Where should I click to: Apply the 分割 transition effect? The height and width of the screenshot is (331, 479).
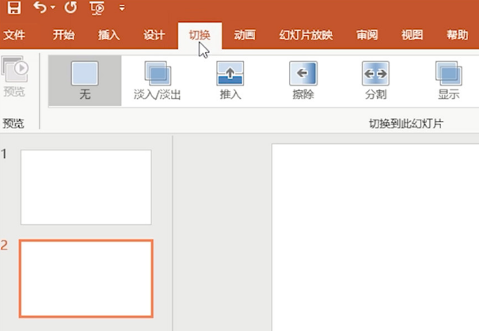coord(376,81)
